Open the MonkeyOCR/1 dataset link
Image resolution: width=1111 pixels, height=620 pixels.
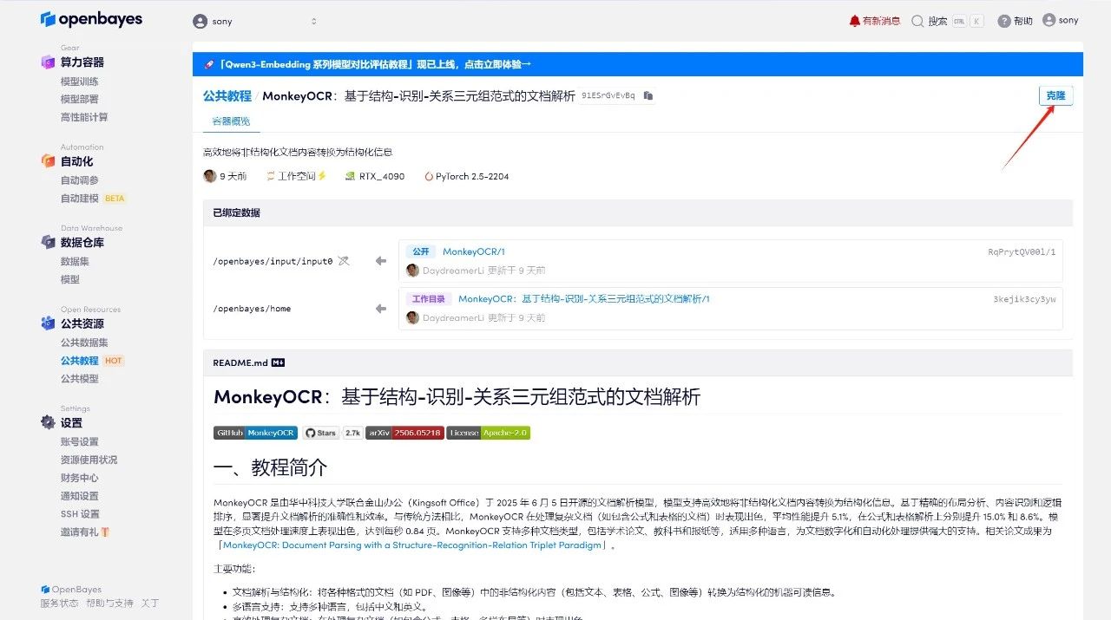473,251
